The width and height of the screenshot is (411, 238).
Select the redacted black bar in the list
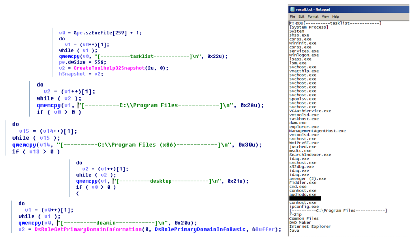pos(305,198)
